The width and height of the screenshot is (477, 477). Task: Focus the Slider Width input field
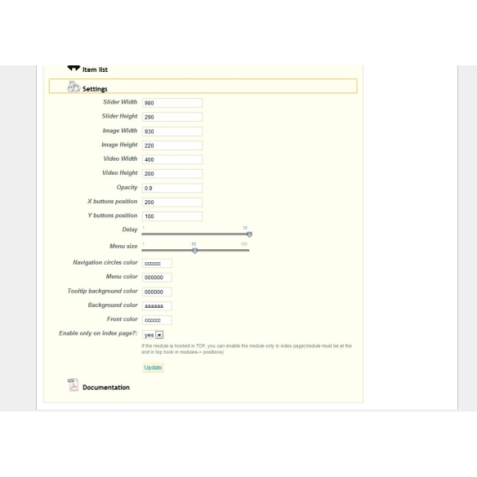tap(172, 103)
